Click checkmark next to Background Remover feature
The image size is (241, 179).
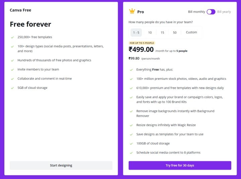click(x=131, y=111)
